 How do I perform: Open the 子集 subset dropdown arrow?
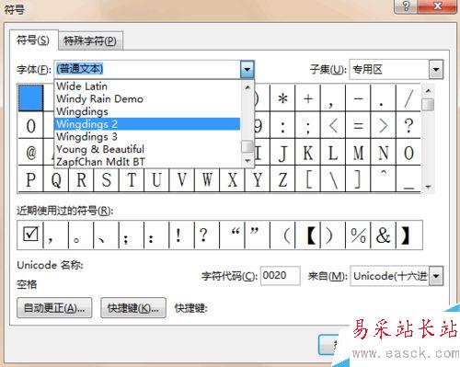click(436, 69)
